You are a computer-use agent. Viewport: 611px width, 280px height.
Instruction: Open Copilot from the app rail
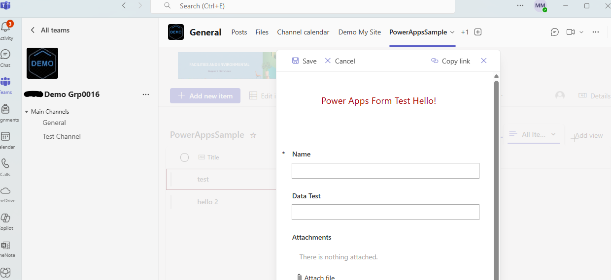click(x=5, y=218)
